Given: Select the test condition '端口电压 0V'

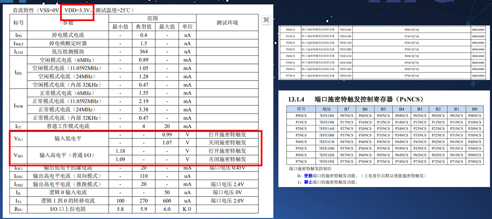Looking at the screenshot, I should [x=227, y=192].
